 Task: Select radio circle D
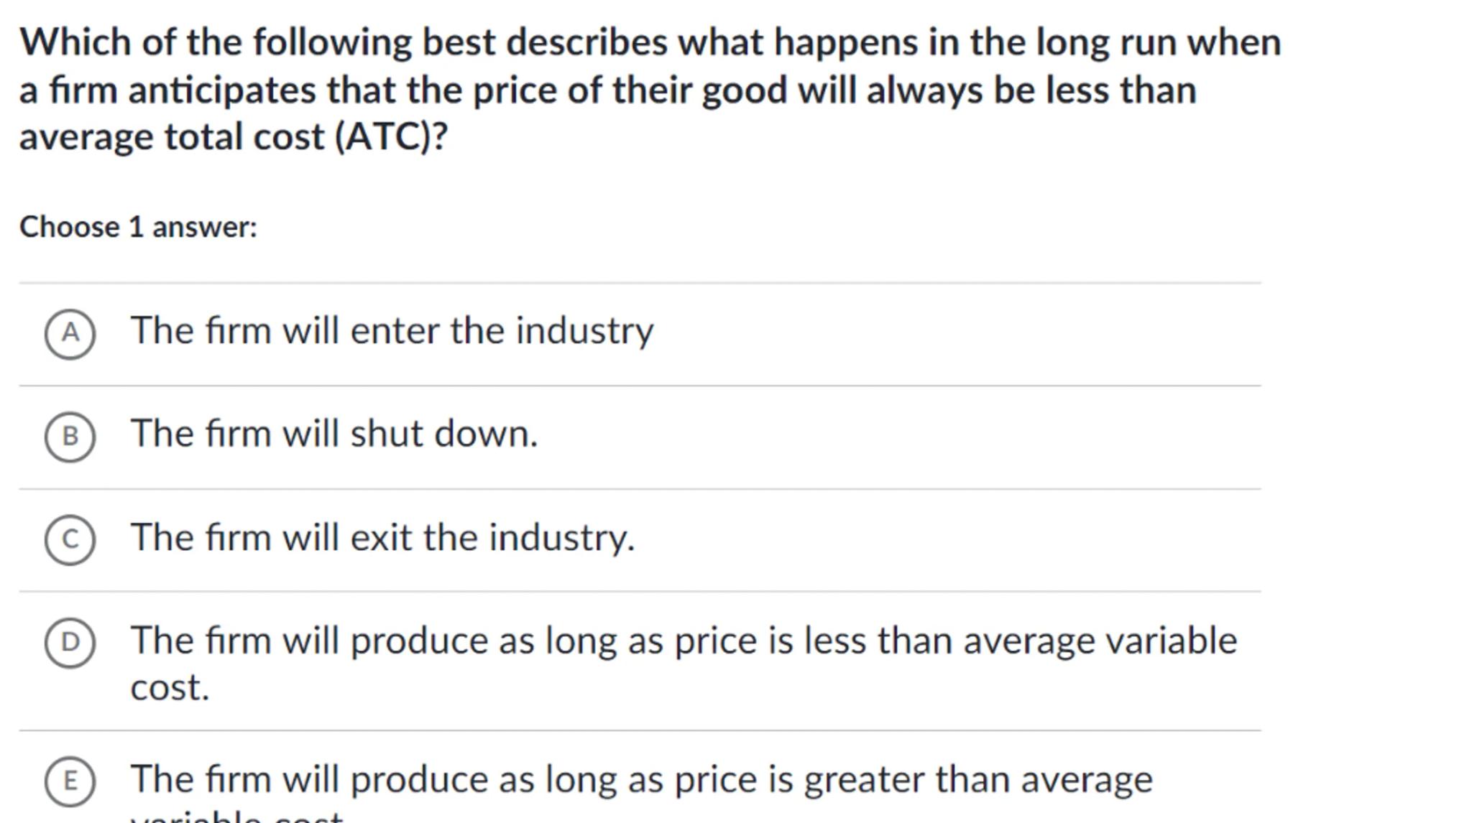click(70, 643)
